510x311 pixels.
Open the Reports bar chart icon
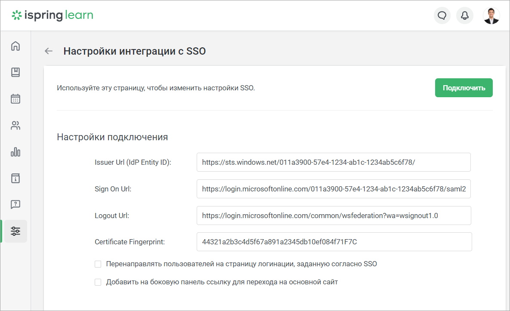(15, 152)
